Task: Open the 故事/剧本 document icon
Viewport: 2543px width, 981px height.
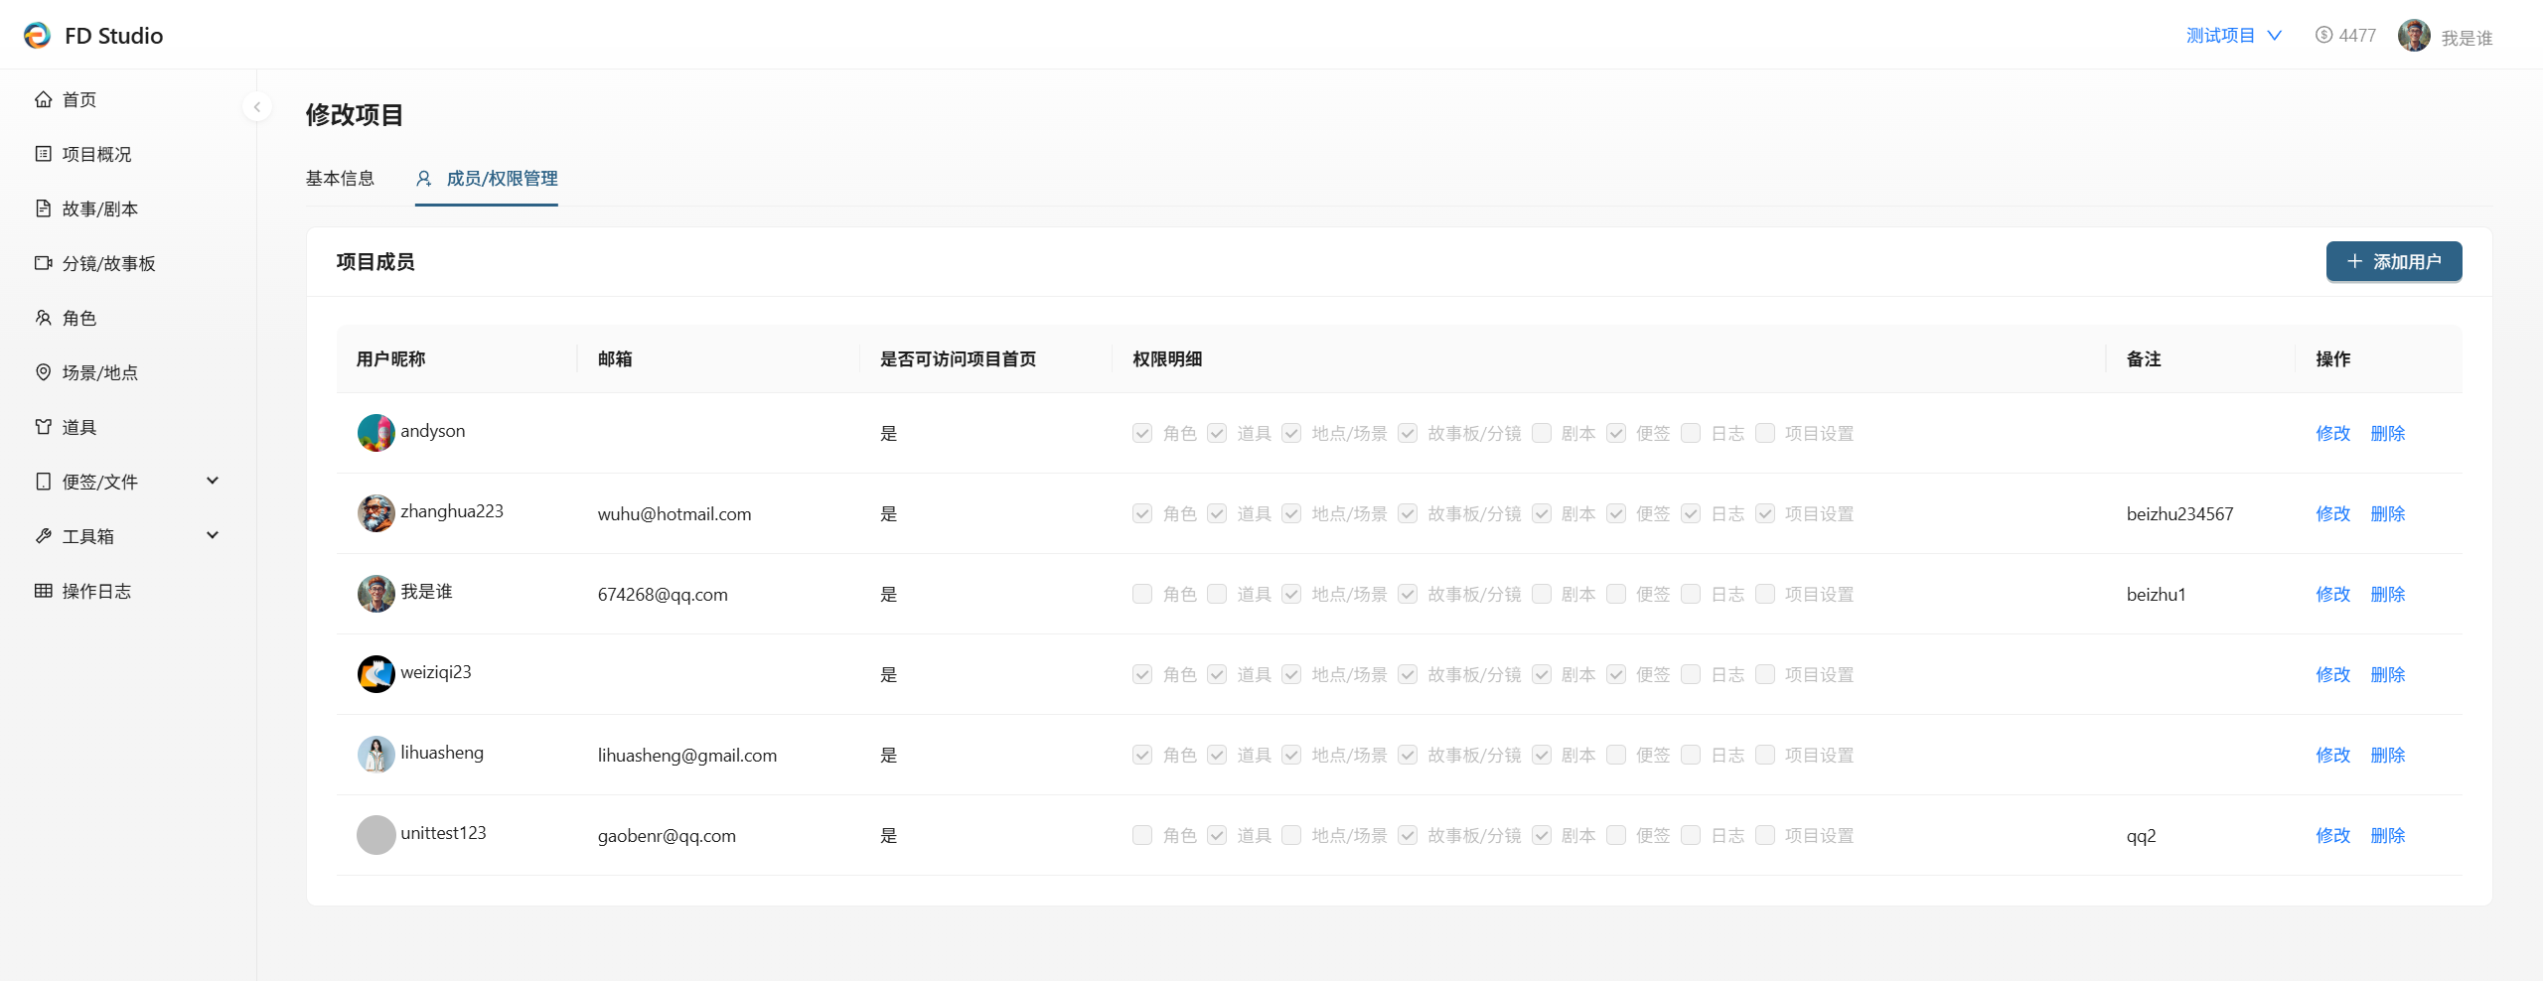Action: coord(43,209)
